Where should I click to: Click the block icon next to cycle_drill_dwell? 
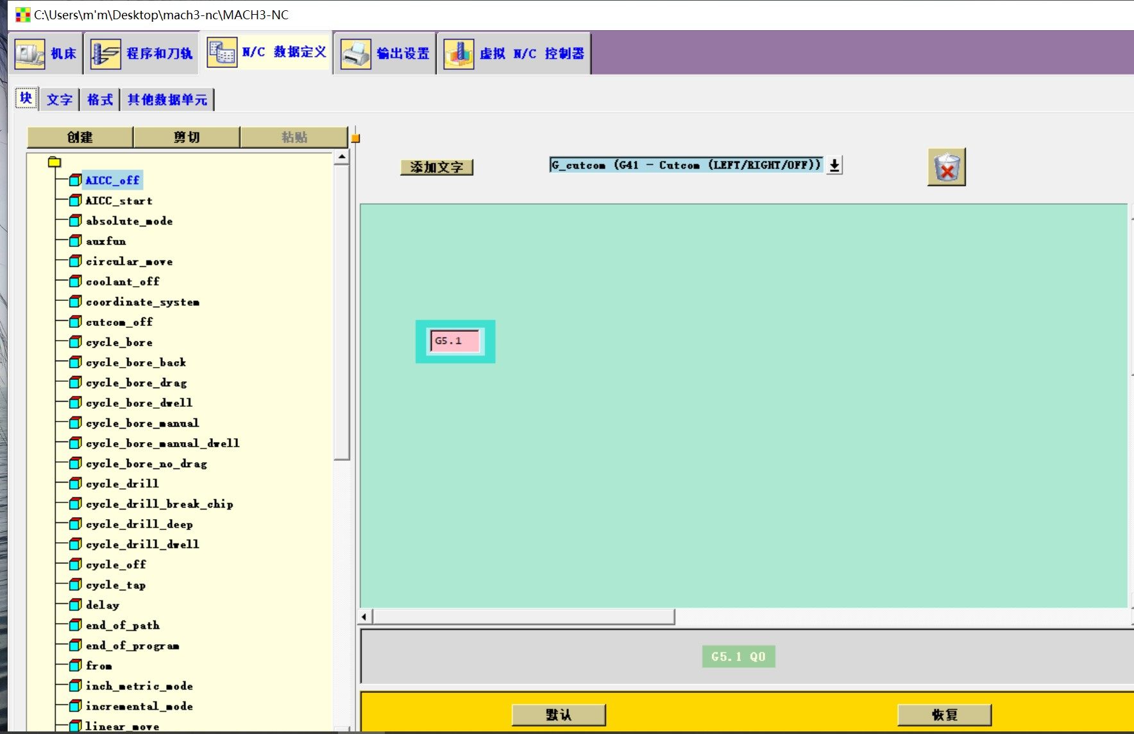75,544
